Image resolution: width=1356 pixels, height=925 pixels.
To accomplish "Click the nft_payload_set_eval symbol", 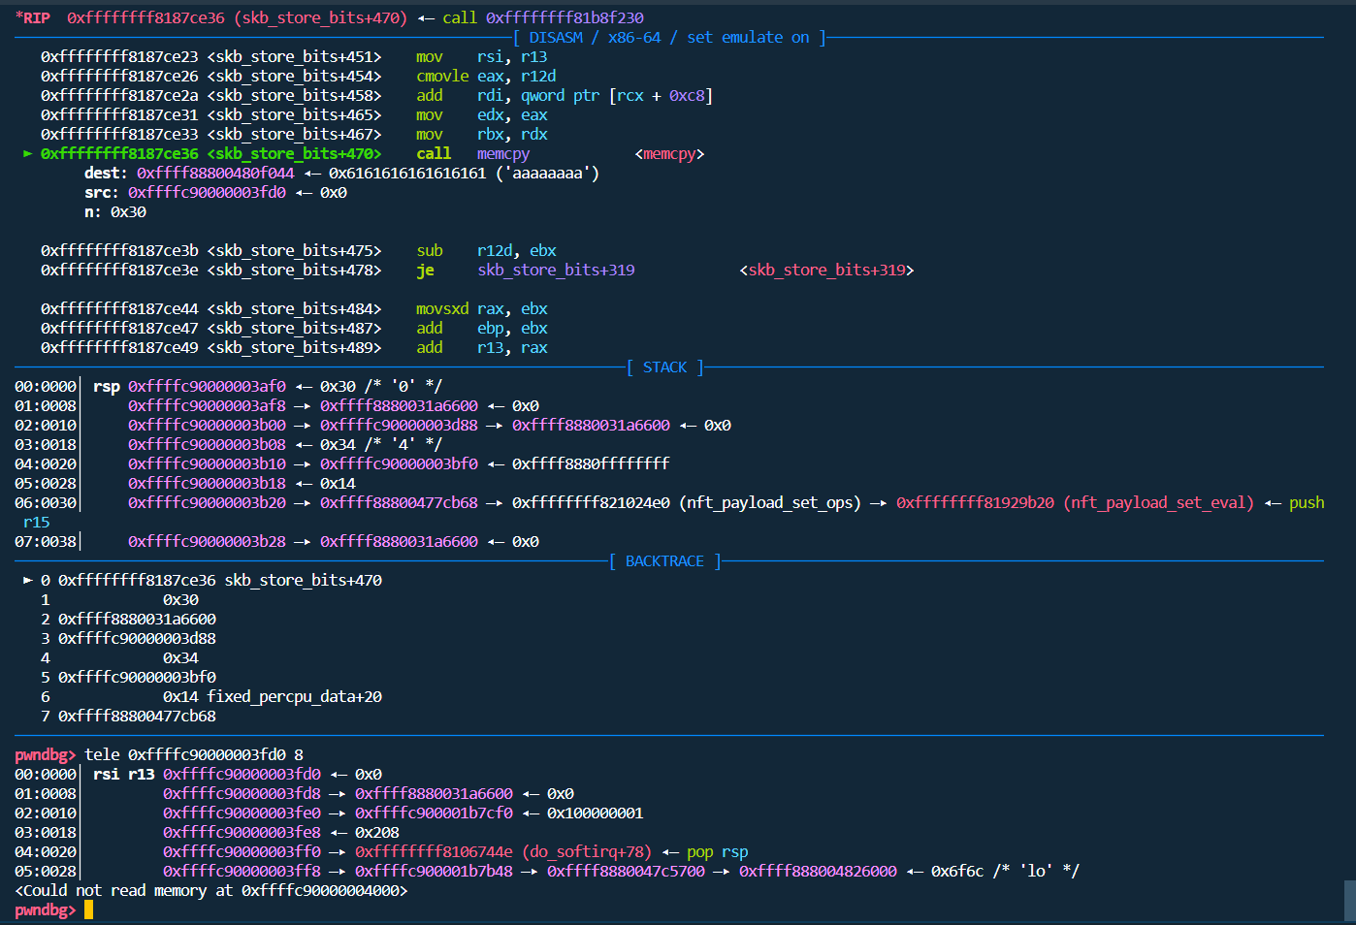I will tap(1158, 502).
